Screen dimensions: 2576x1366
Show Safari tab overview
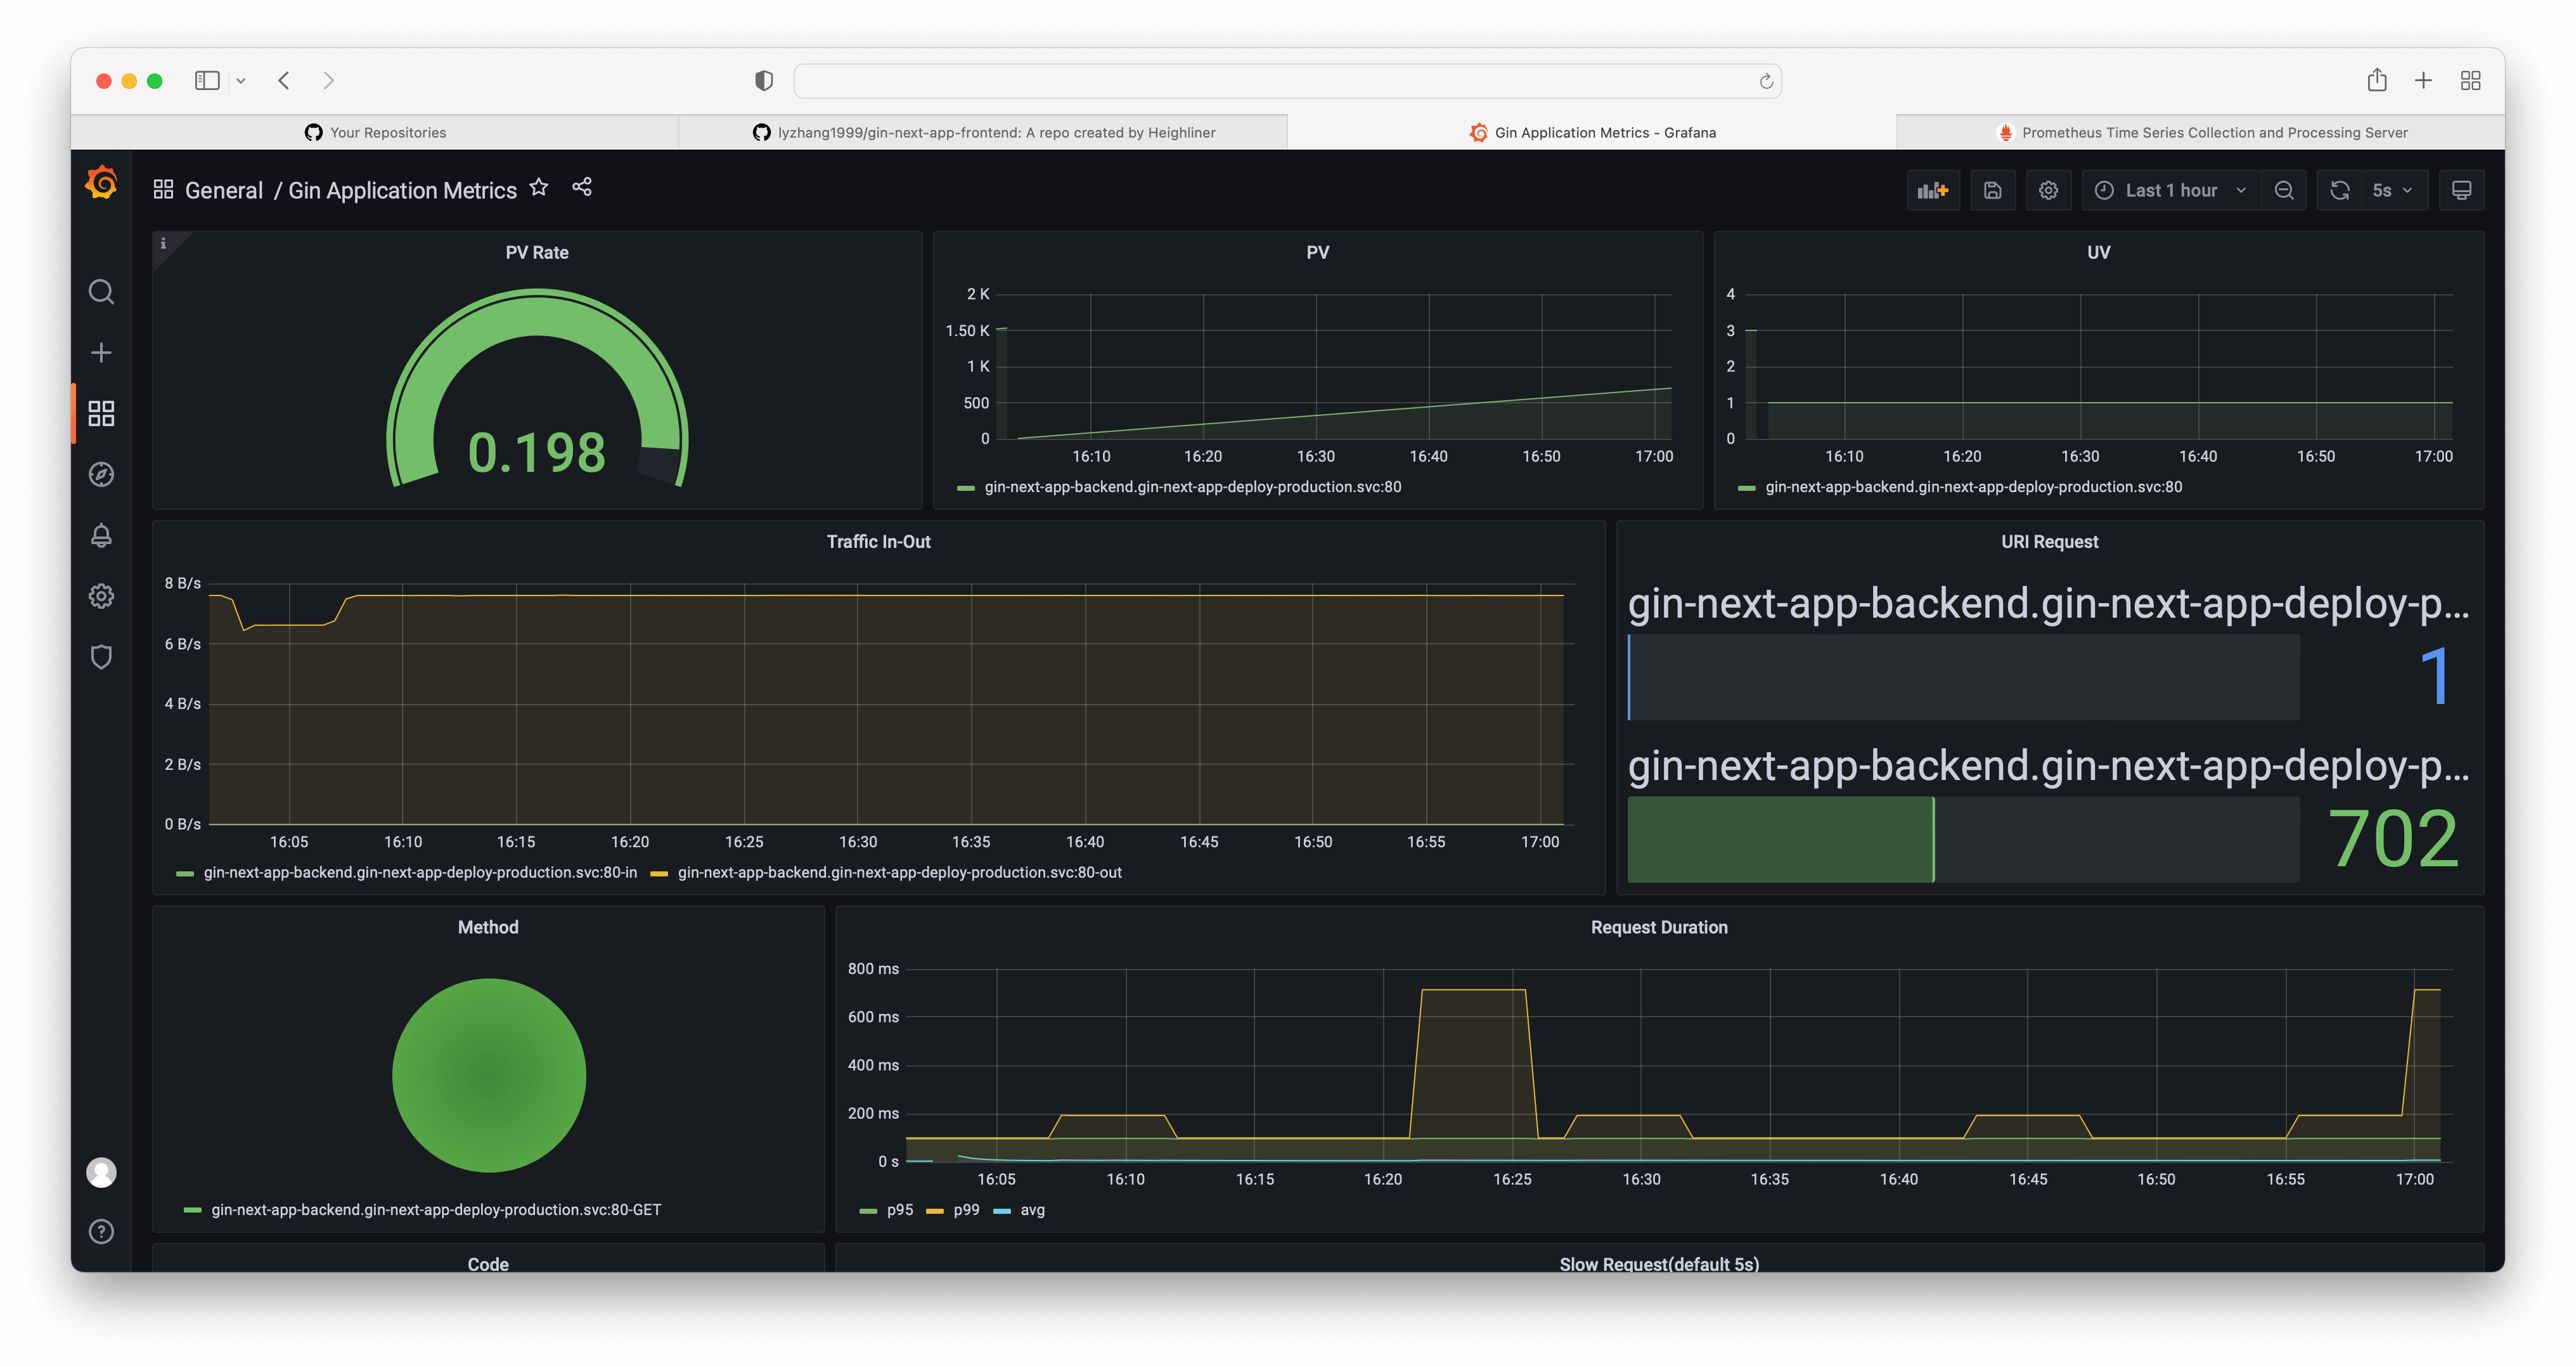2470,80
